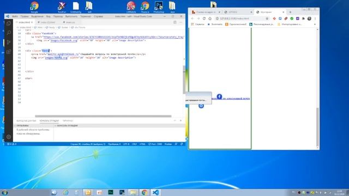Open the Chrome profile avatar

[x=309, y=19]
